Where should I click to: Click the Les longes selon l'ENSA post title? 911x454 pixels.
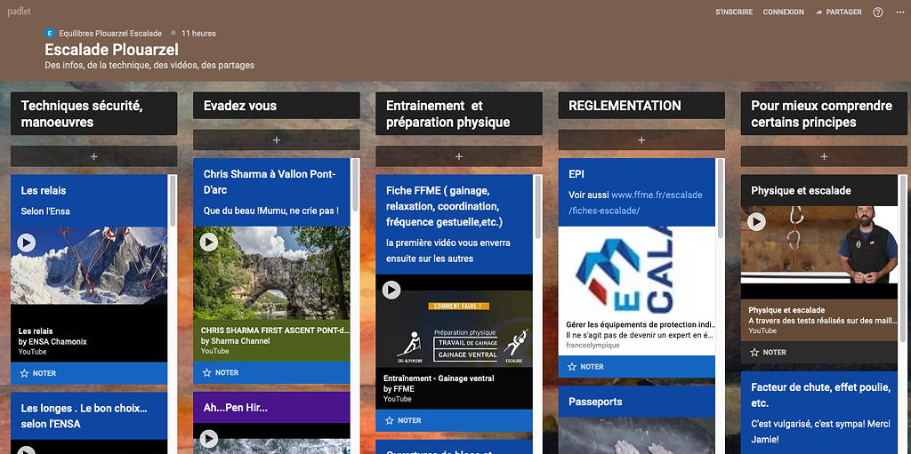[85, 417]
